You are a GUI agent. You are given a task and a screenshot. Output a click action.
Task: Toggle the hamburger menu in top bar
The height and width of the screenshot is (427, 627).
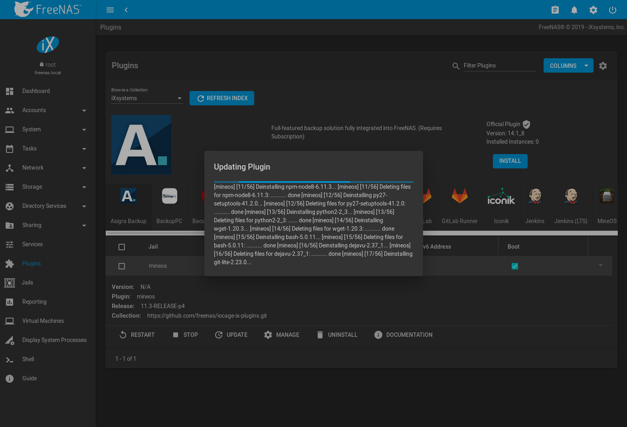click(x=110, y=10)
